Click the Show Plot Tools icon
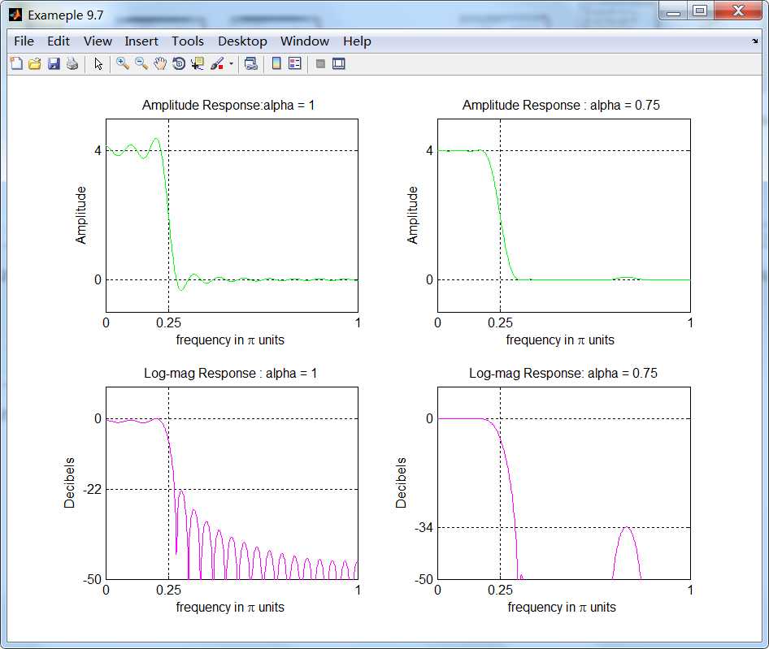The width and height of the screenshot is (769, 649). 339,63
